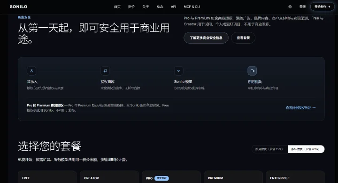338x183 pixels.
Task: Click the 选择您的套餐 heading
Action: [50, 146]
